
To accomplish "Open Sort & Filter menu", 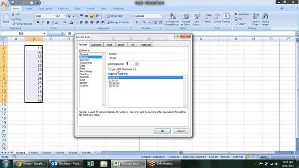I will click(256, 19).
